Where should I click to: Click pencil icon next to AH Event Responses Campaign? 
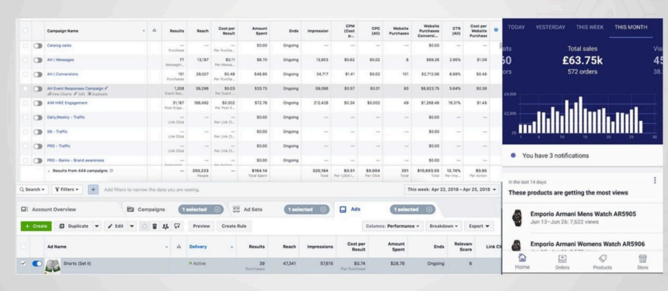click(x=106, y=88)
